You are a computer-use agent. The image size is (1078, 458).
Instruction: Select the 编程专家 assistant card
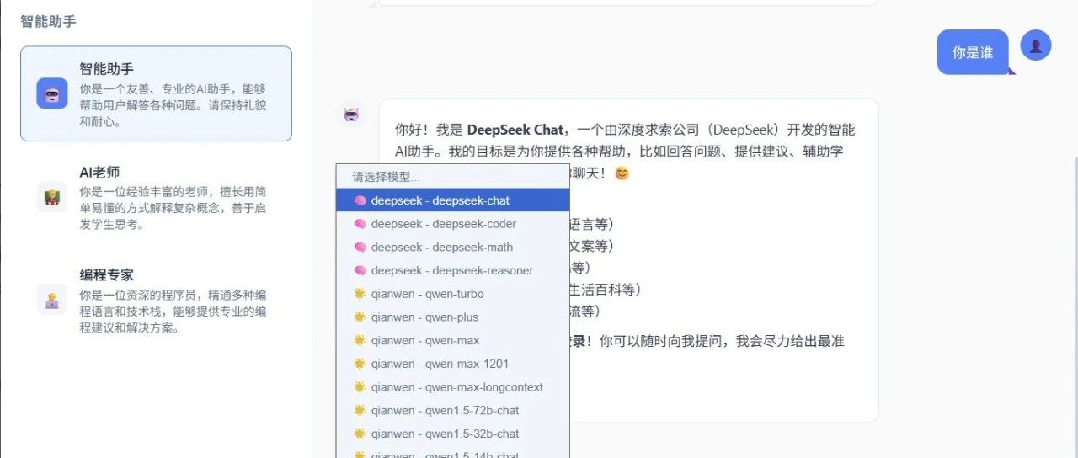pyautogui.click(x=157, y=300)
